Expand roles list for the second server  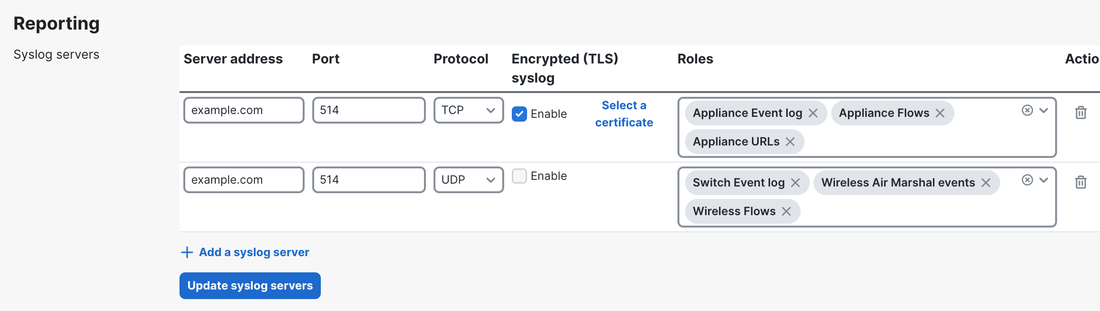1044,180
